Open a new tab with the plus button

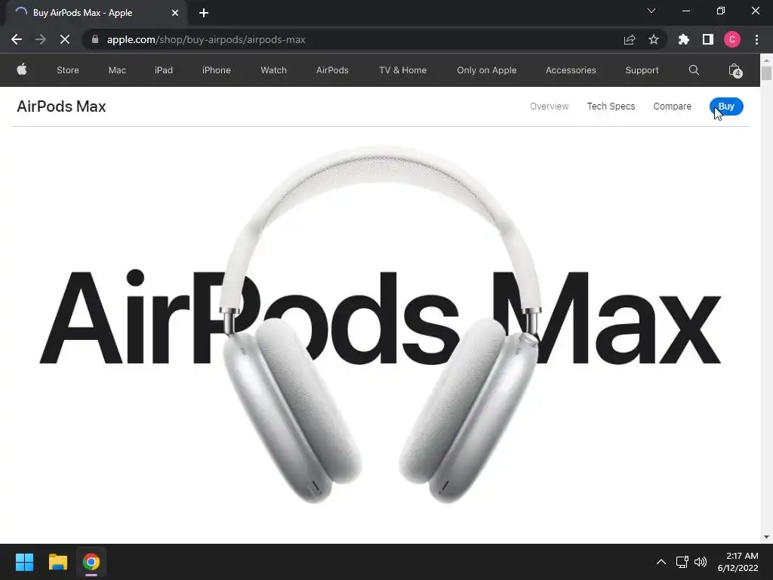(204, 13)
